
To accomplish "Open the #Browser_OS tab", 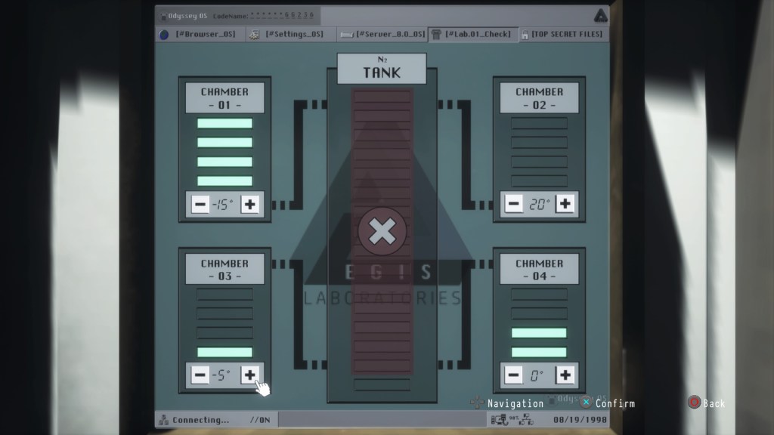I will click(x=200, y=34).
